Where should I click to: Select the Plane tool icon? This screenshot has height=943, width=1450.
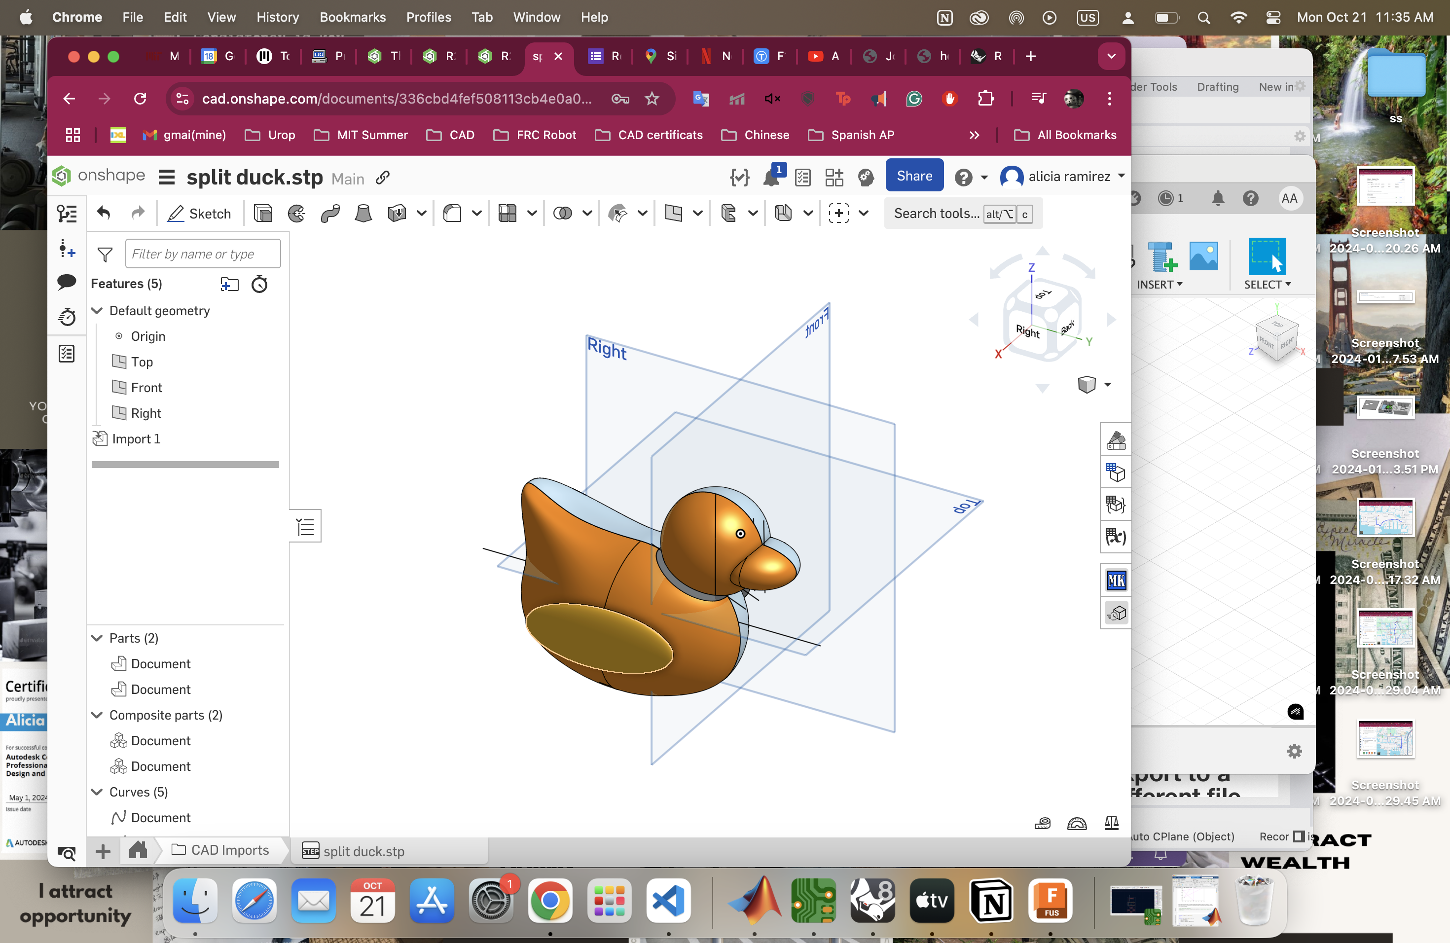coord(673,213)
